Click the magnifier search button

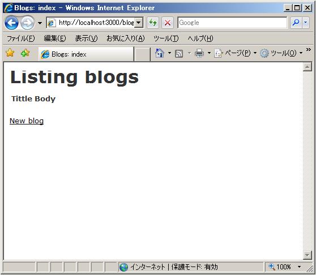[x=296, y=23]
